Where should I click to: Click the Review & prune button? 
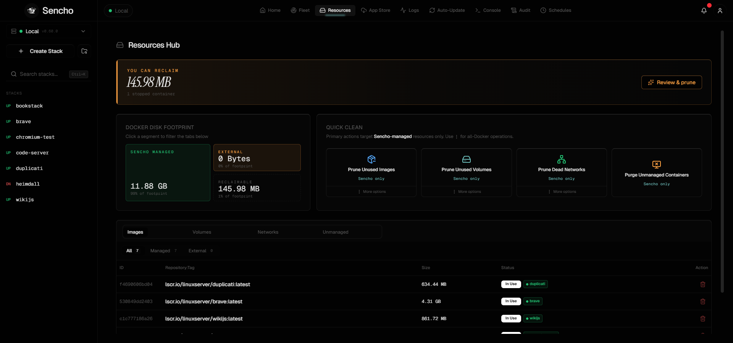click(x=672, y=82)
